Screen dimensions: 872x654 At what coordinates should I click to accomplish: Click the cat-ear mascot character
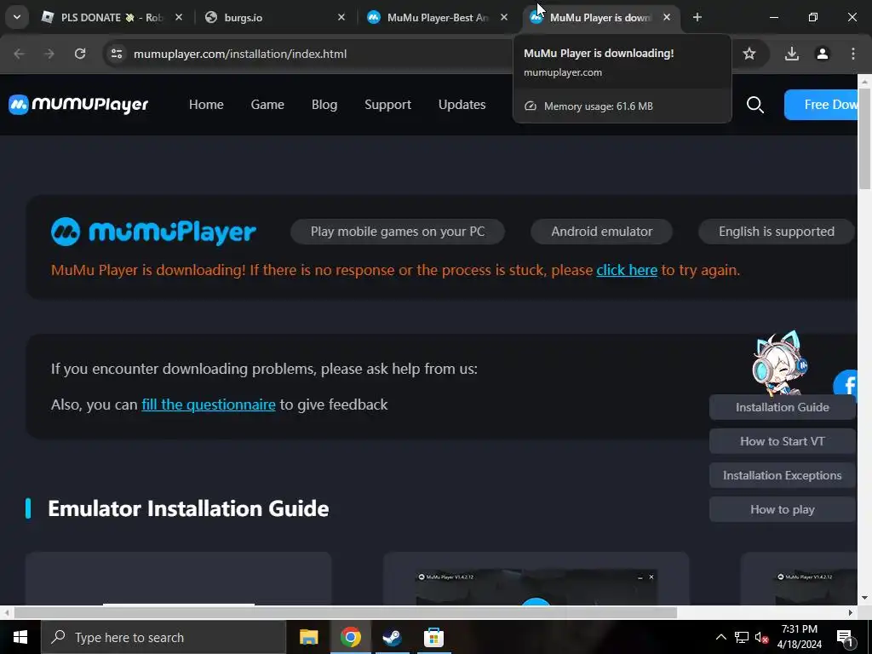pos(778,363)
